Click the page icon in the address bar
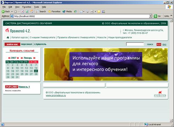 pos(12,16)
